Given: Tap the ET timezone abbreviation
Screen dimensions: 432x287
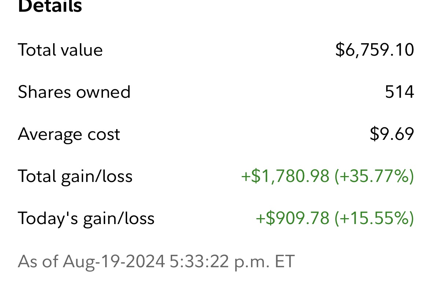Looking at the screenshot, I should coord(285,261).
